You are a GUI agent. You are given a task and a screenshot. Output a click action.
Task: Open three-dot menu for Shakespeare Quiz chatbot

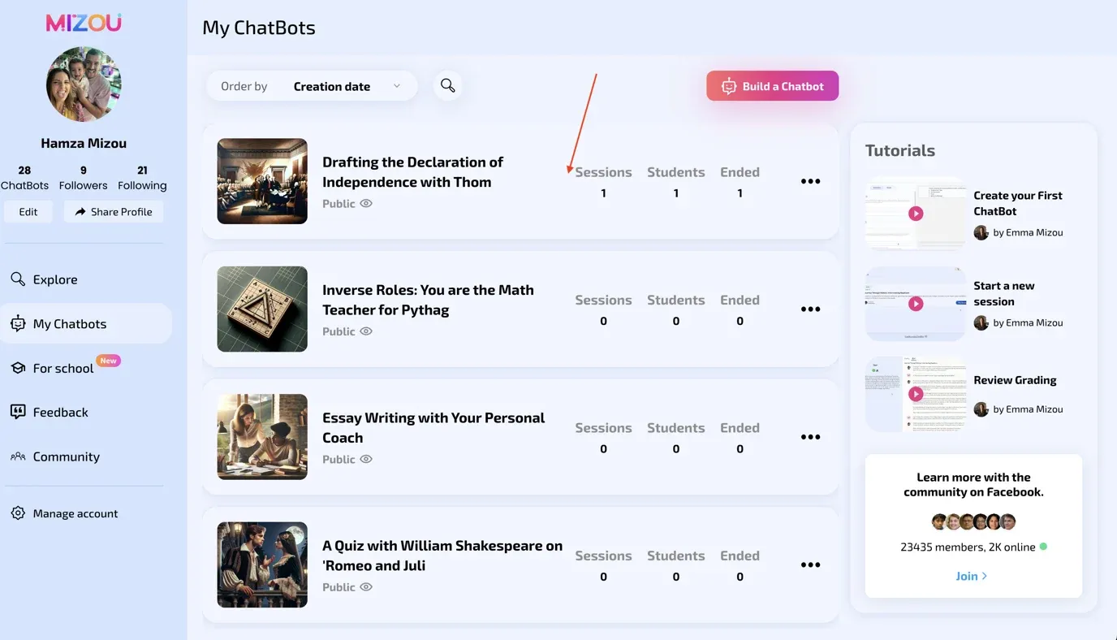click(x=810, y=565)
